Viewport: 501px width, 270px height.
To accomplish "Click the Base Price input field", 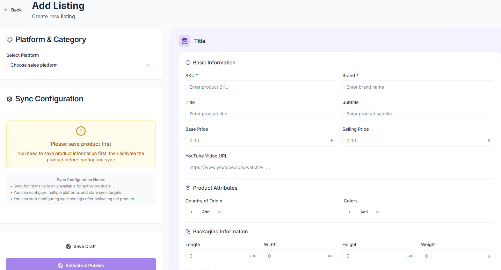I will [x=258, y=141].
